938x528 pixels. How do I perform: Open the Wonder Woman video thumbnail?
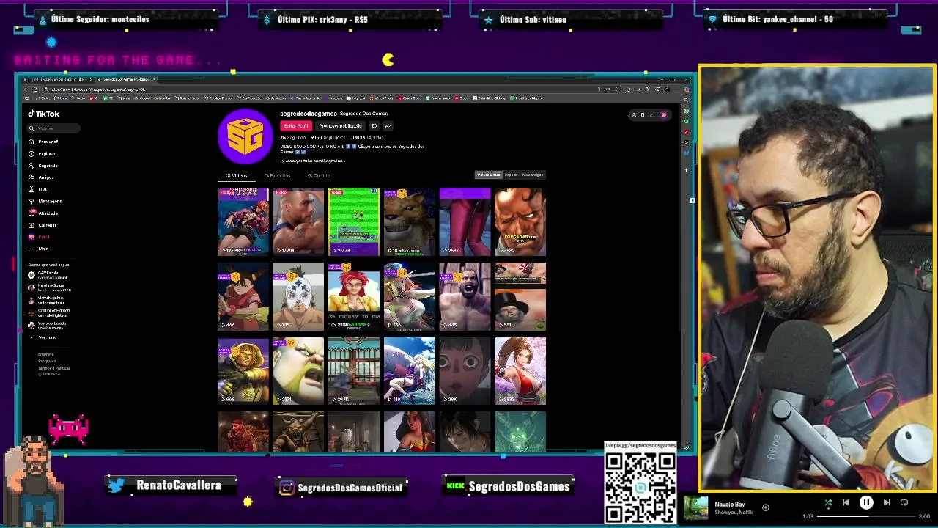pos(410,431)
